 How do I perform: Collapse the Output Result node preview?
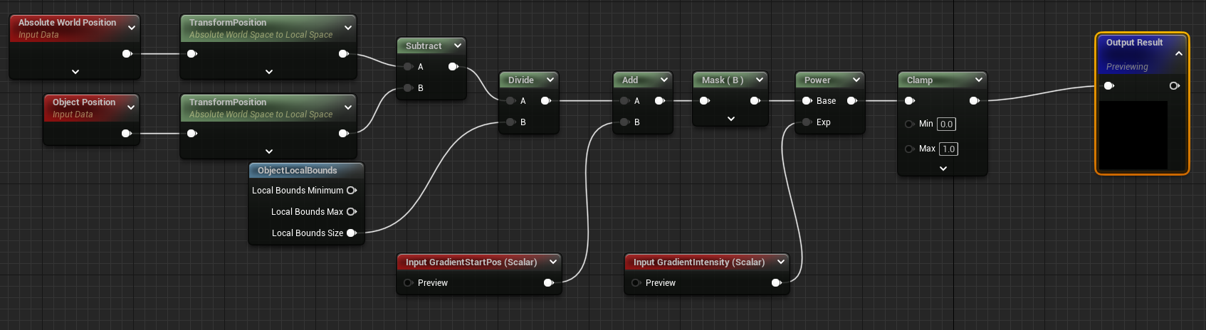1179,54
